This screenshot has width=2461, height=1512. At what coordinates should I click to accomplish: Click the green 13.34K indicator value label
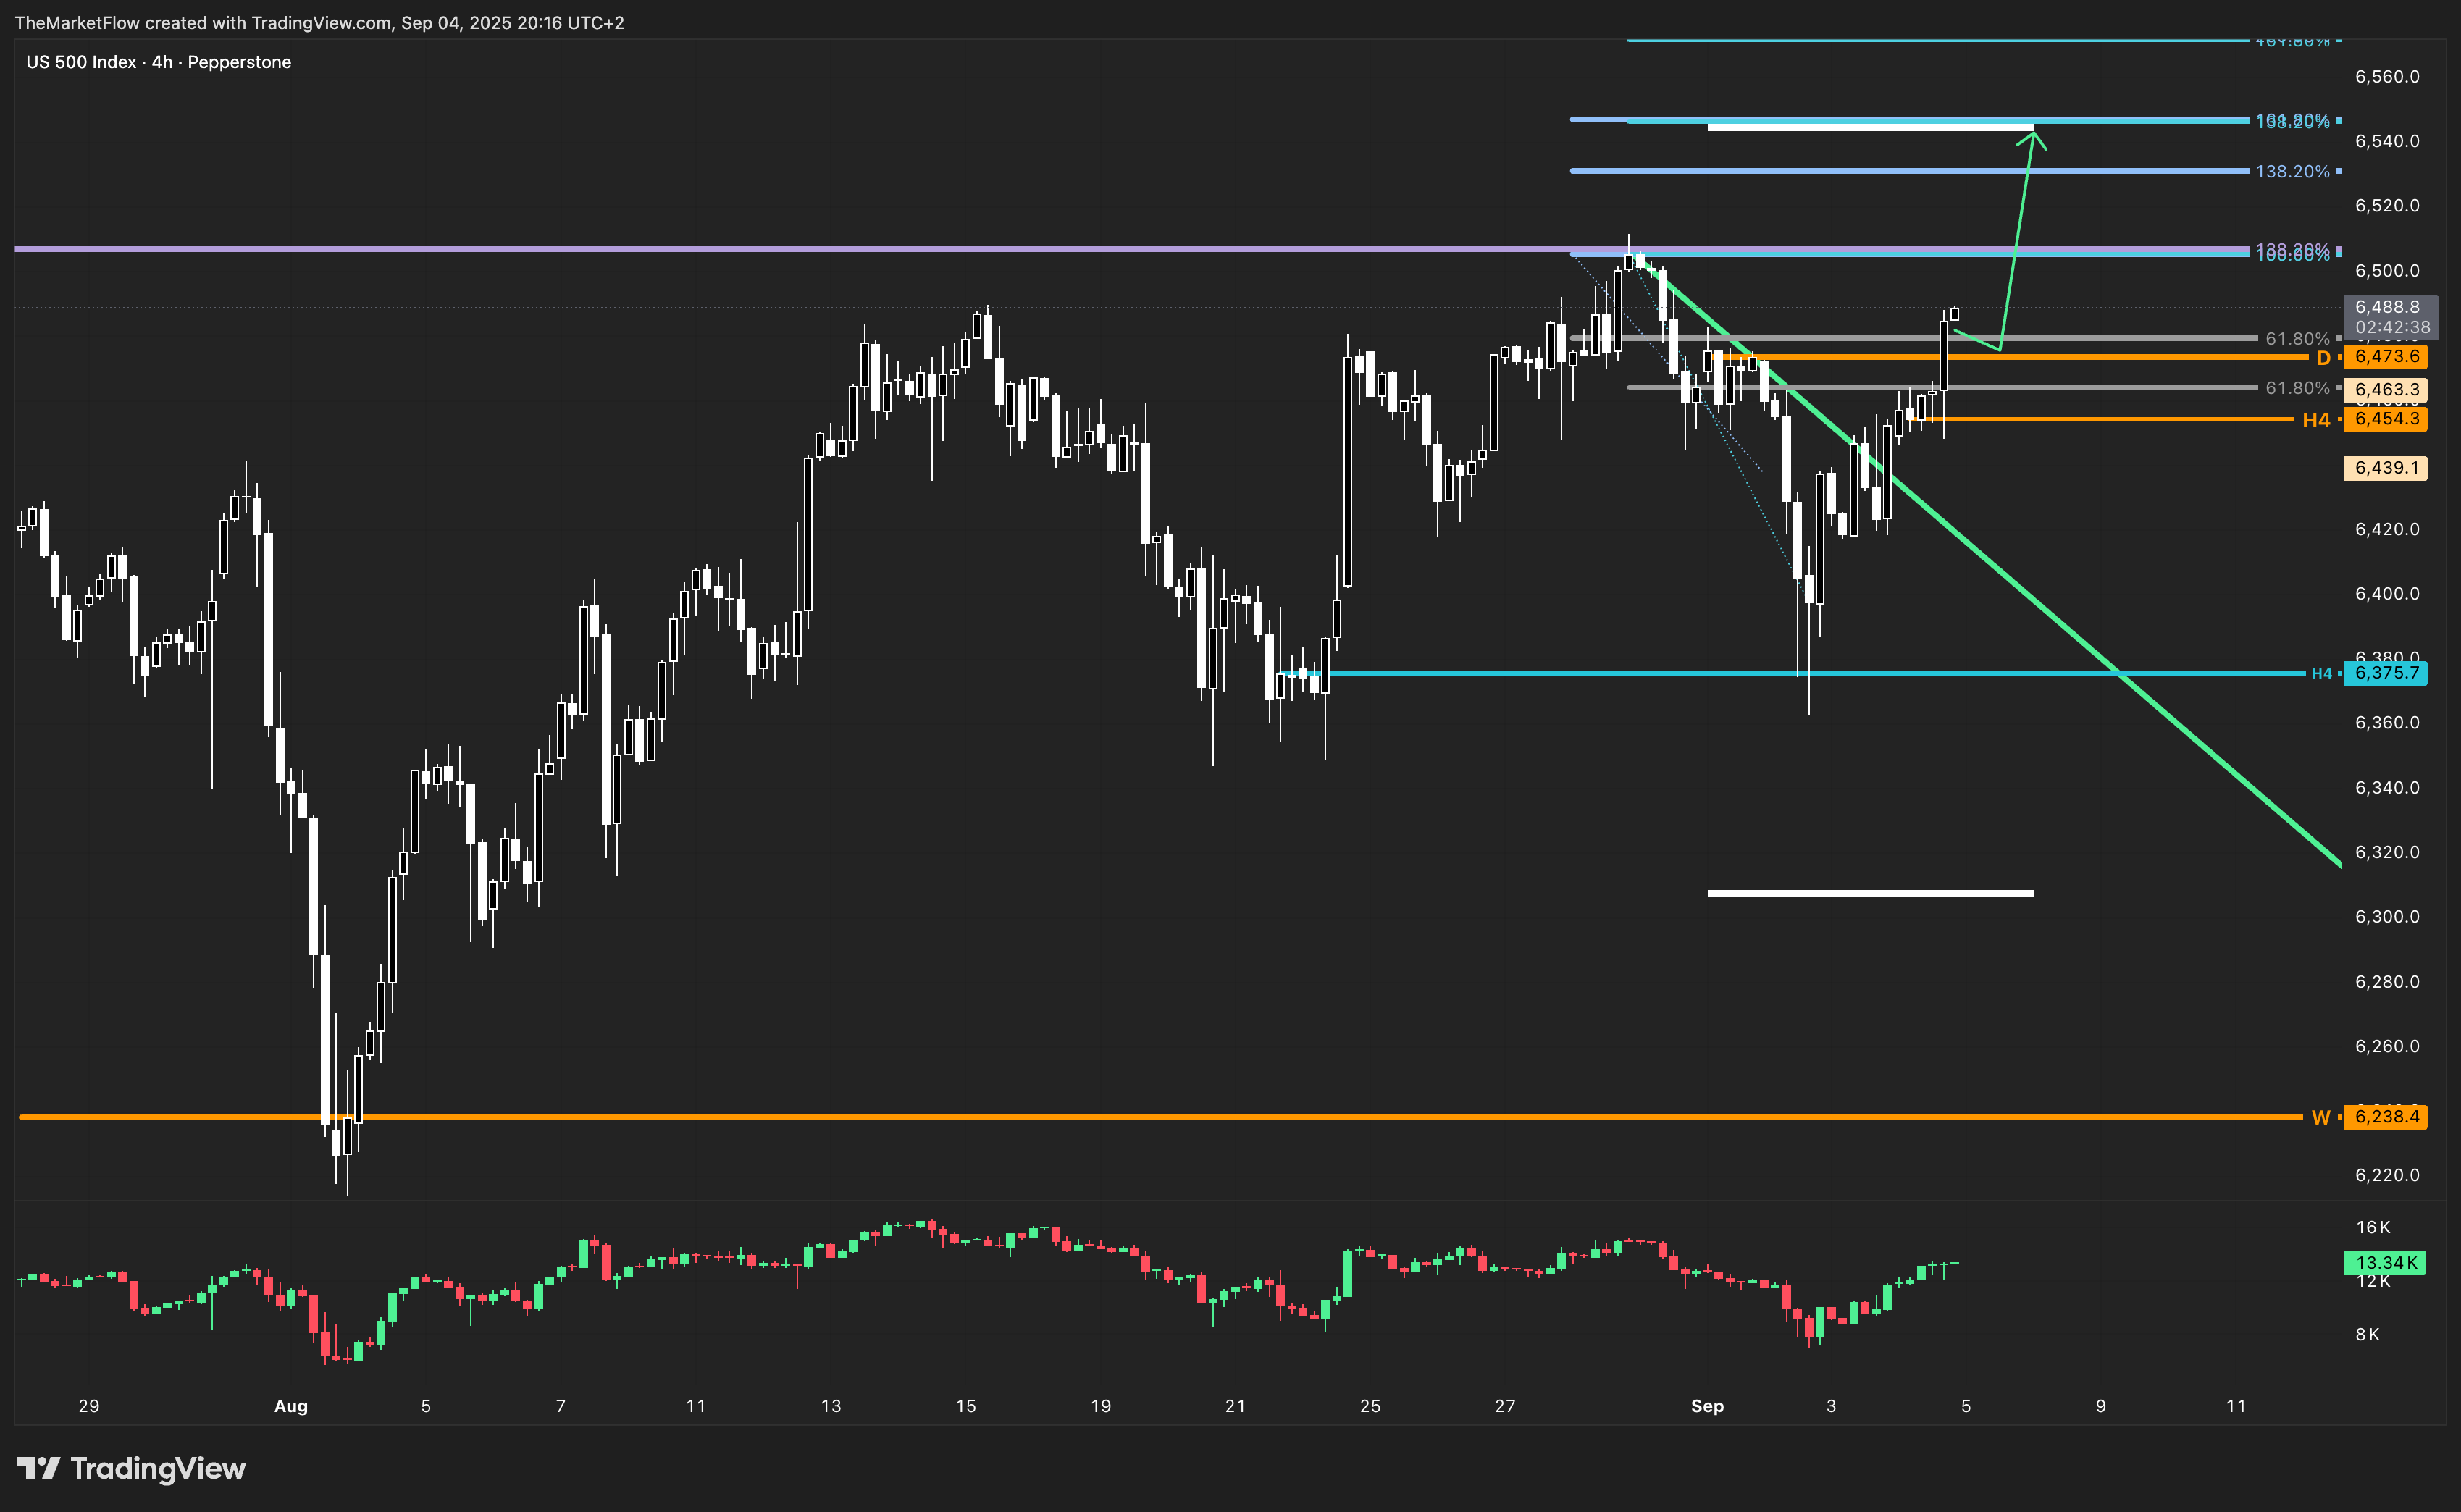click(2386, 1263)
